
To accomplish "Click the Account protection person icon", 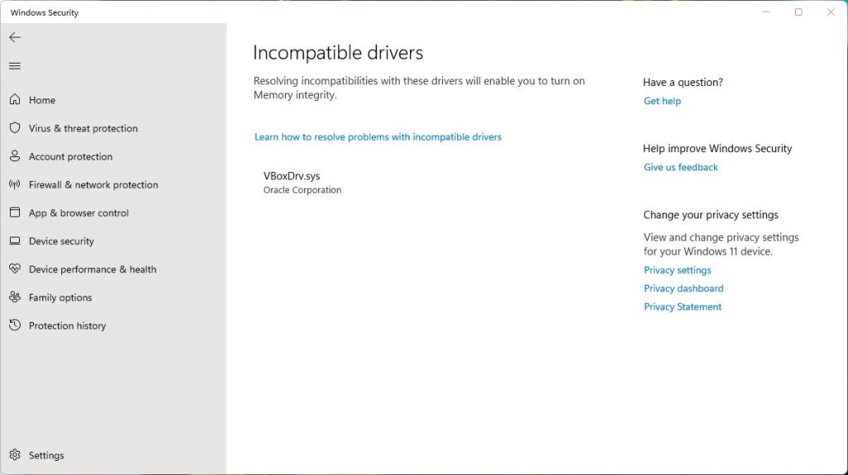I will point(15,156).
